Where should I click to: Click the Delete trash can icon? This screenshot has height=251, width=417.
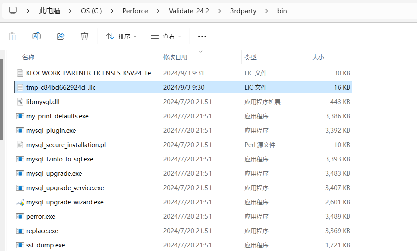[84, 36]
